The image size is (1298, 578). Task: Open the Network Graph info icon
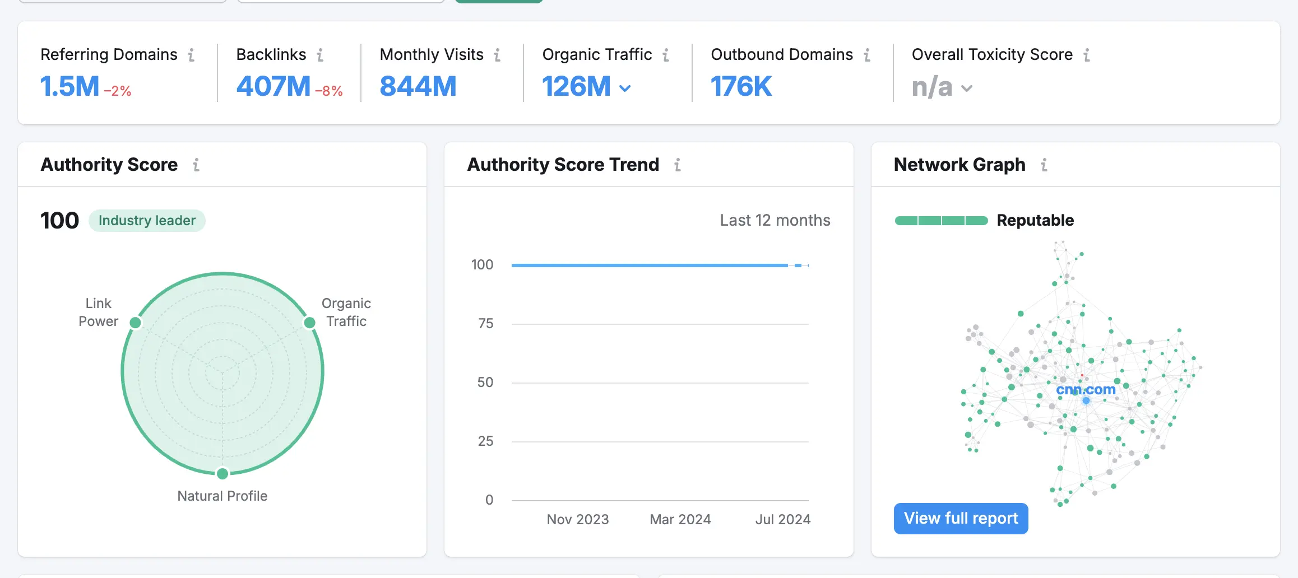pyautogui.click(x=1044, y=165)
